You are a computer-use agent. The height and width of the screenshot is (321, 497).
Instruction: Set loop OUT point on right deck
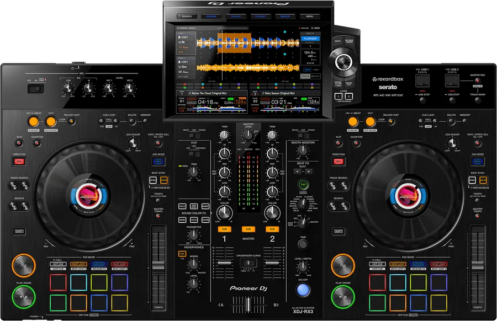[x=370, y=121]
